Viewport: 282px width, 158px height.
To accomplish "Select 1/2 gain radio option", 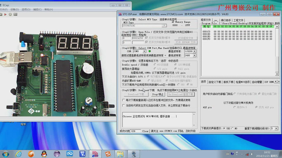I will coord(155,69).
